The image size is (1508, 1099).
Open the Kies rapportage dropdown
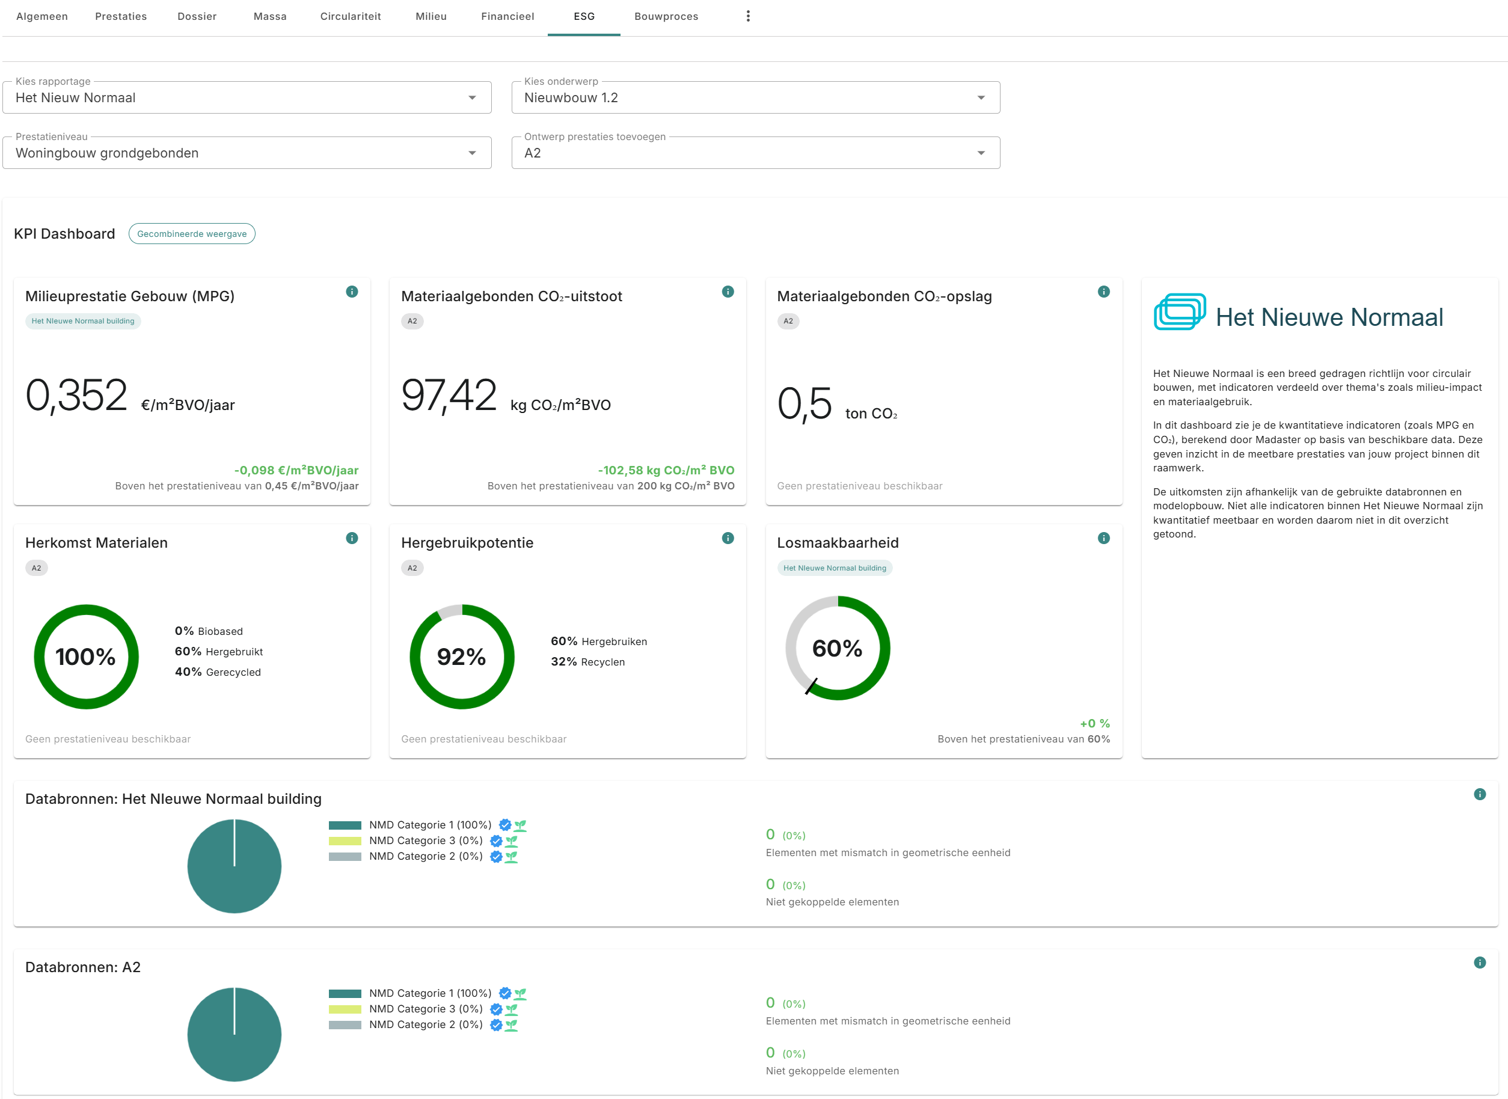(x=247, y=98)
